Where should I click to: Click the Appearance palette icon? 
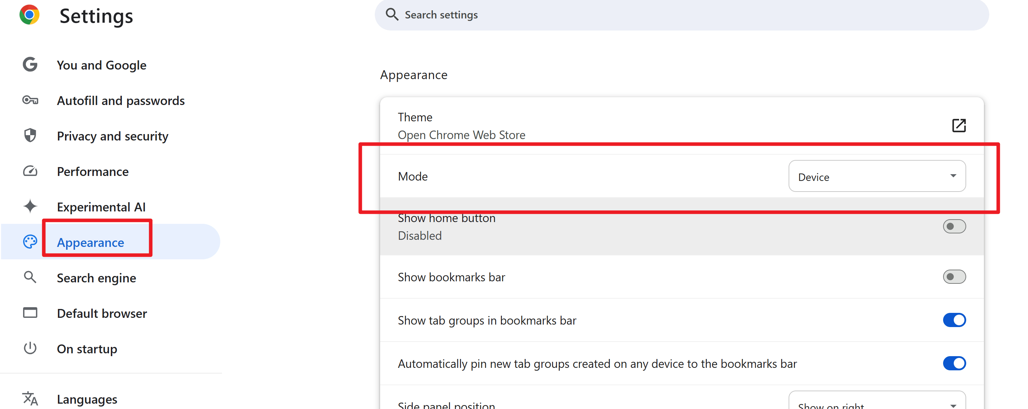[30, 242]
